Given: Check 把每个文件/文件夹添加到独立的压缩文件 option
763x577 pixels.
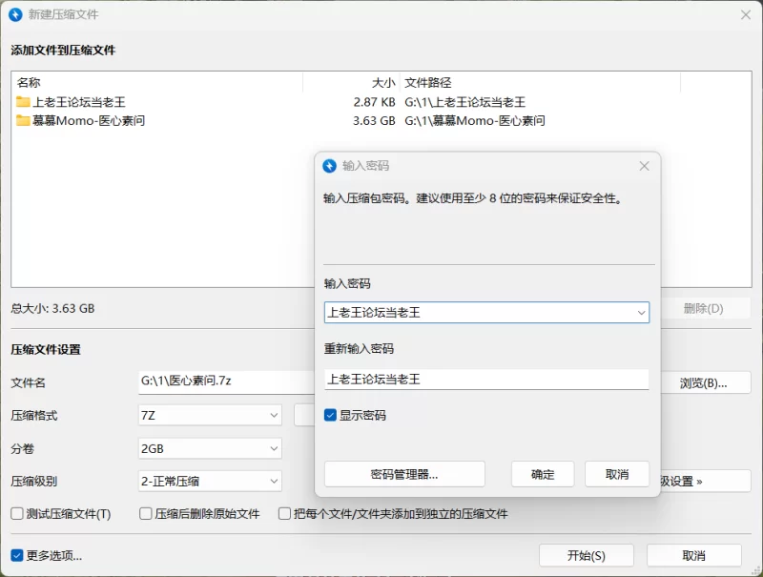Looking at the screenshot, I should pos(284,514).
